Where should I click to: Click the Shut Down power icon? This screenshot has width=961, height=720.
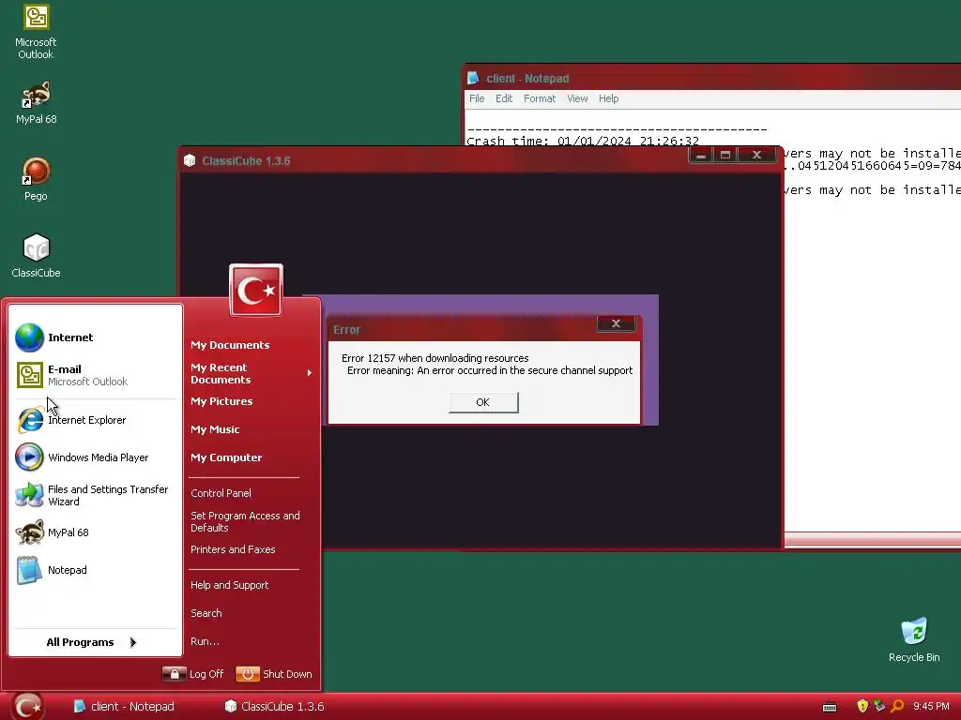click(x=248, y=673)
